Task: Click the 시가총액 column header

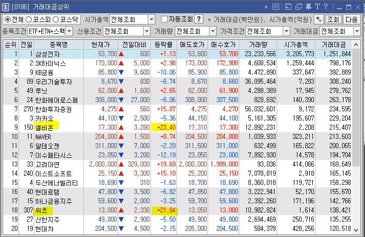Action: pyautogui.click(x=296, y=44)
